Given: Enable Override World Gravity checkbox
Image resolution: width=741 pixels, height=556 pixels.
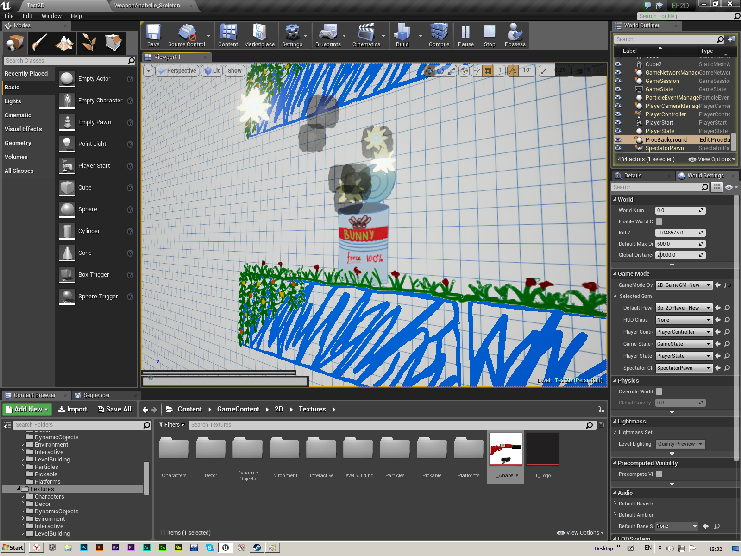Looking at the screenshot, I should 659,392.
